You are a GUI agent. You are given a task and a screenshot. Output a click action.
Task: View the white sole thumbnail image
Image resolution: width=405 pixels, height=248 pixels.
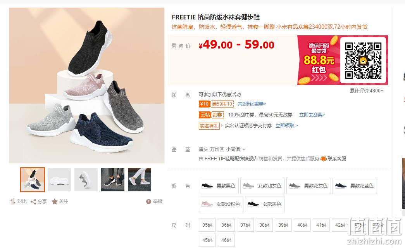(59, 179)
